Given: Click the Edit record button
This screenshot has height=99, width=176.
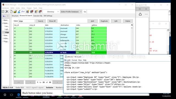Looking at the screenshot, I should [x=116, y=21].
